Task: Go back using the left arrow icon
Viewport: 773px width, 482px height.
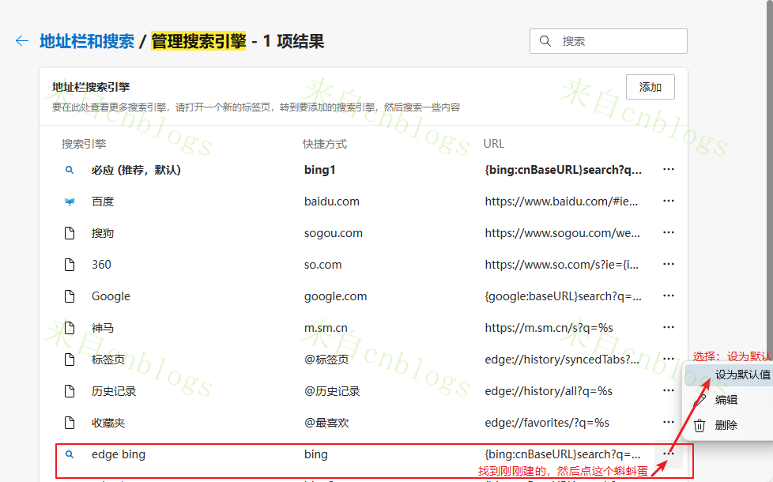Action: [22, 41]
